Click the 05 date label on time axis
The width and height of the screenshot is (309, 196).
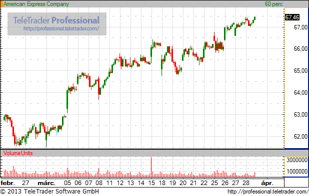67,183
